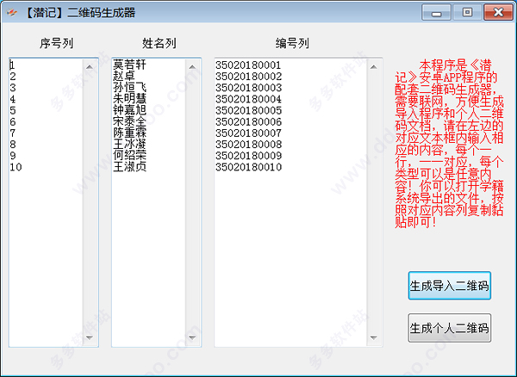Image resolution: width=517 pixels, height=377 pixels.
Task: Minimize the 二维码生成器 window
Action: pyautogui.click(x=436, y=13)
